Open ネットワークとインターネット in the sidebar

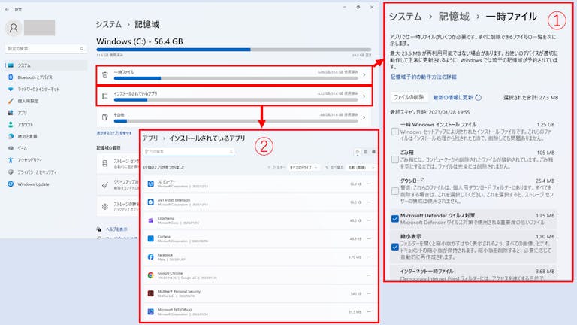38,90
